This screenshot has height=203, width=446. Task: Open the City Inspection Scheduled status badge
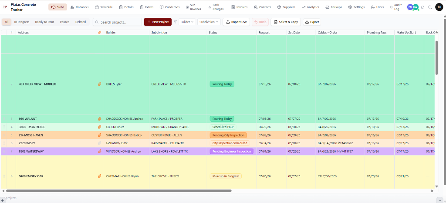click(230, 143)
